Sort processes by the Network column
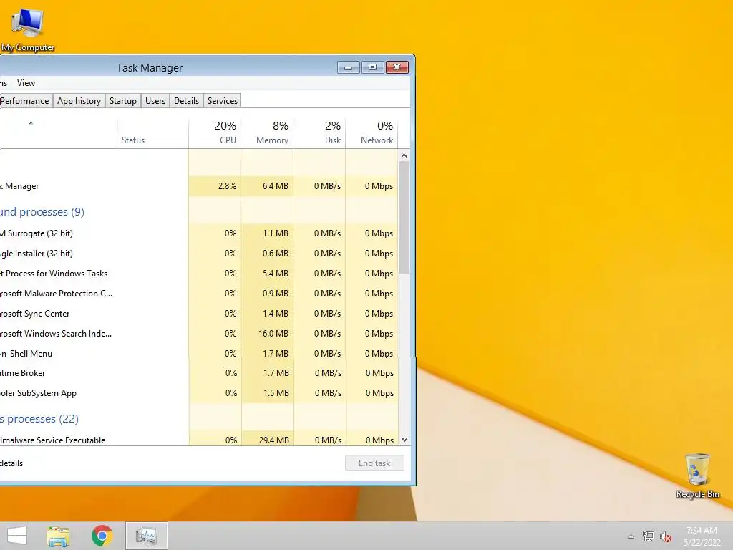Viewport: 733px width, 550px height. click(x=372, y=132)
